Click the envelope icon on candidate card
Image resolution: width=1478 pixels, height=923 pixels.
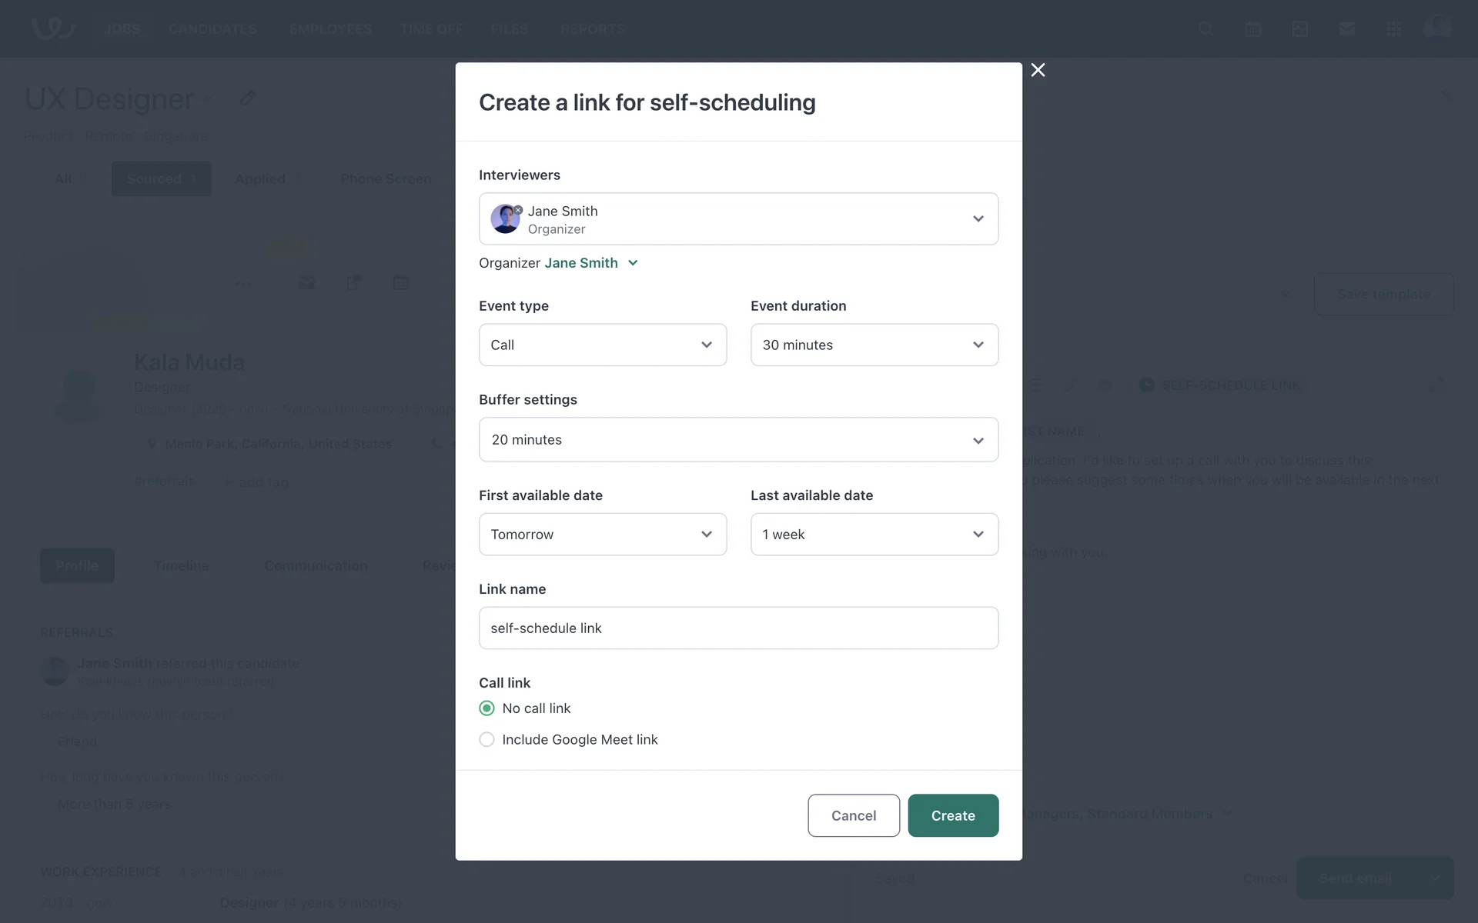(306, 282)
